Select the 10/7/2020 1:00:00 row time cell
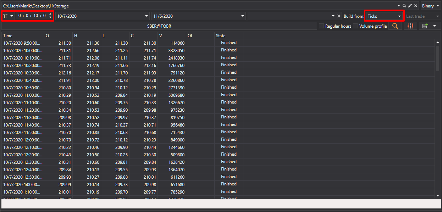 pos(23,184)
